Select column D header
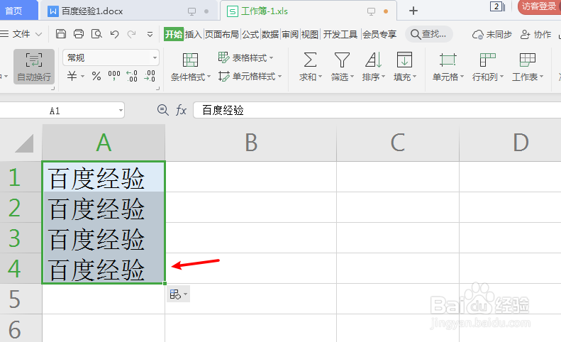The image size is (561, 342). 510,143
